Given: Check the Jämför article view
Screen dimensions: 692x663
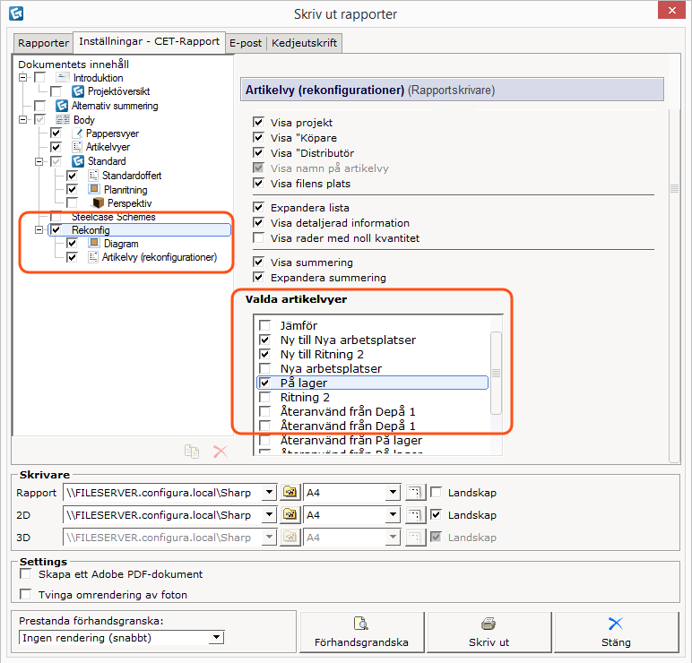Looking at the screenshot, I should click(x=264, y=326).
